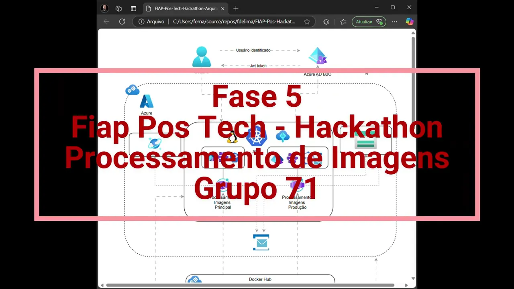This screenshot has width=514, height=289.
Task: Click the Atualizar update button
Action: point(369,22)
